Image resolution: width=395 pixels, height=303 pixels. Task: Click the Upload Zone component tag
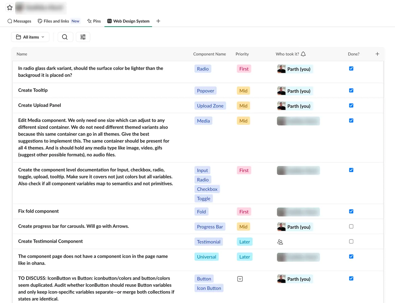click(210, 106)
